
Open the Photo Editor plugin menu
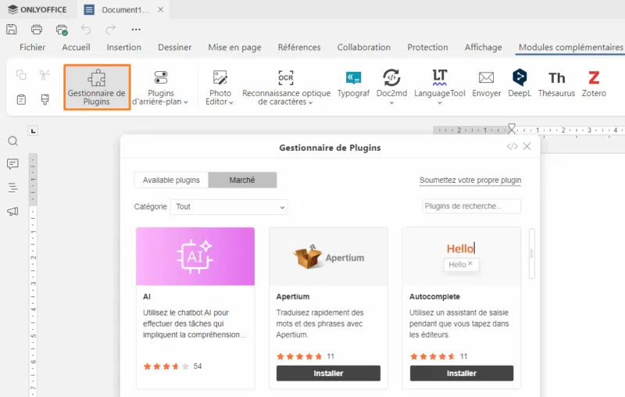click(220, 87)
